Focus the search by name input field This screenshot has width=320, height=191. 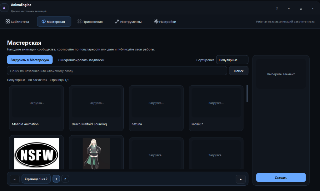(x=117, y=71)
